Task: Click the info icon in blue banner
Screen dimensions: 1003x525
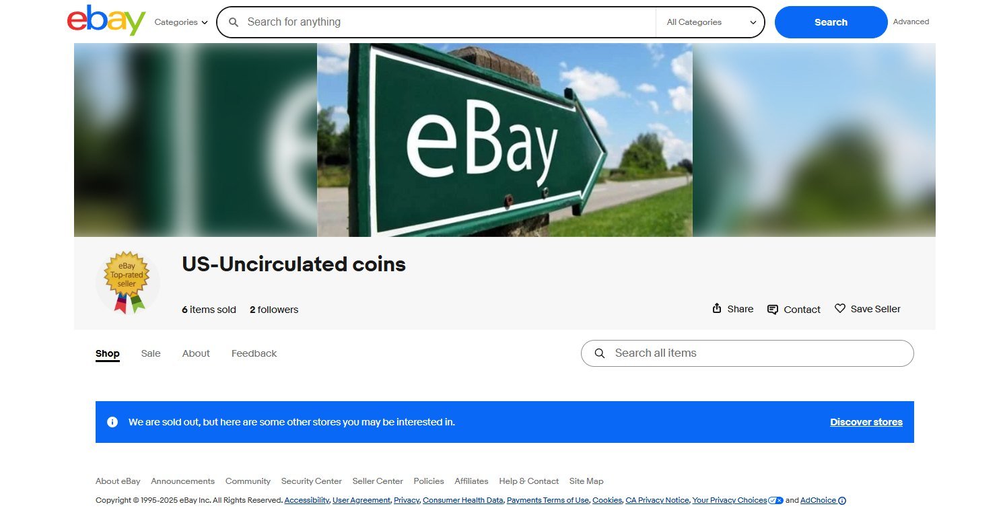Action: tap(112, 422)
